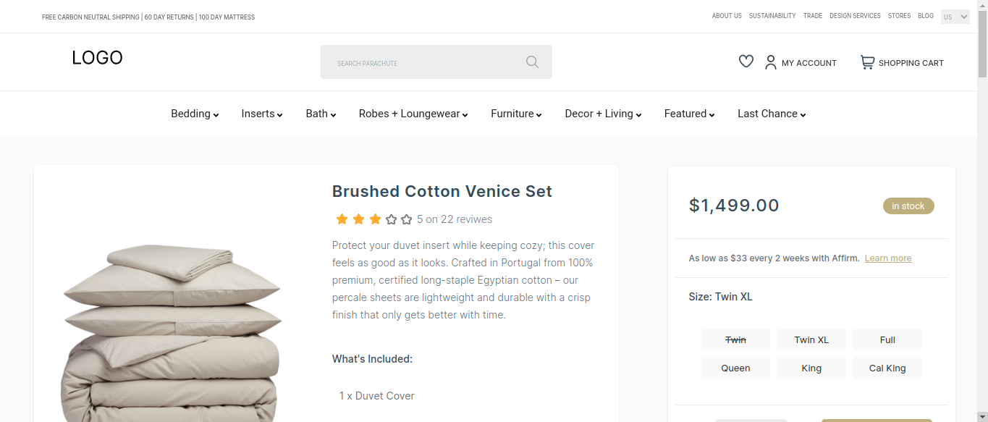988x422 pixels.
Task: Go to the Sustainability page link
Action: (x=772, y=16)
